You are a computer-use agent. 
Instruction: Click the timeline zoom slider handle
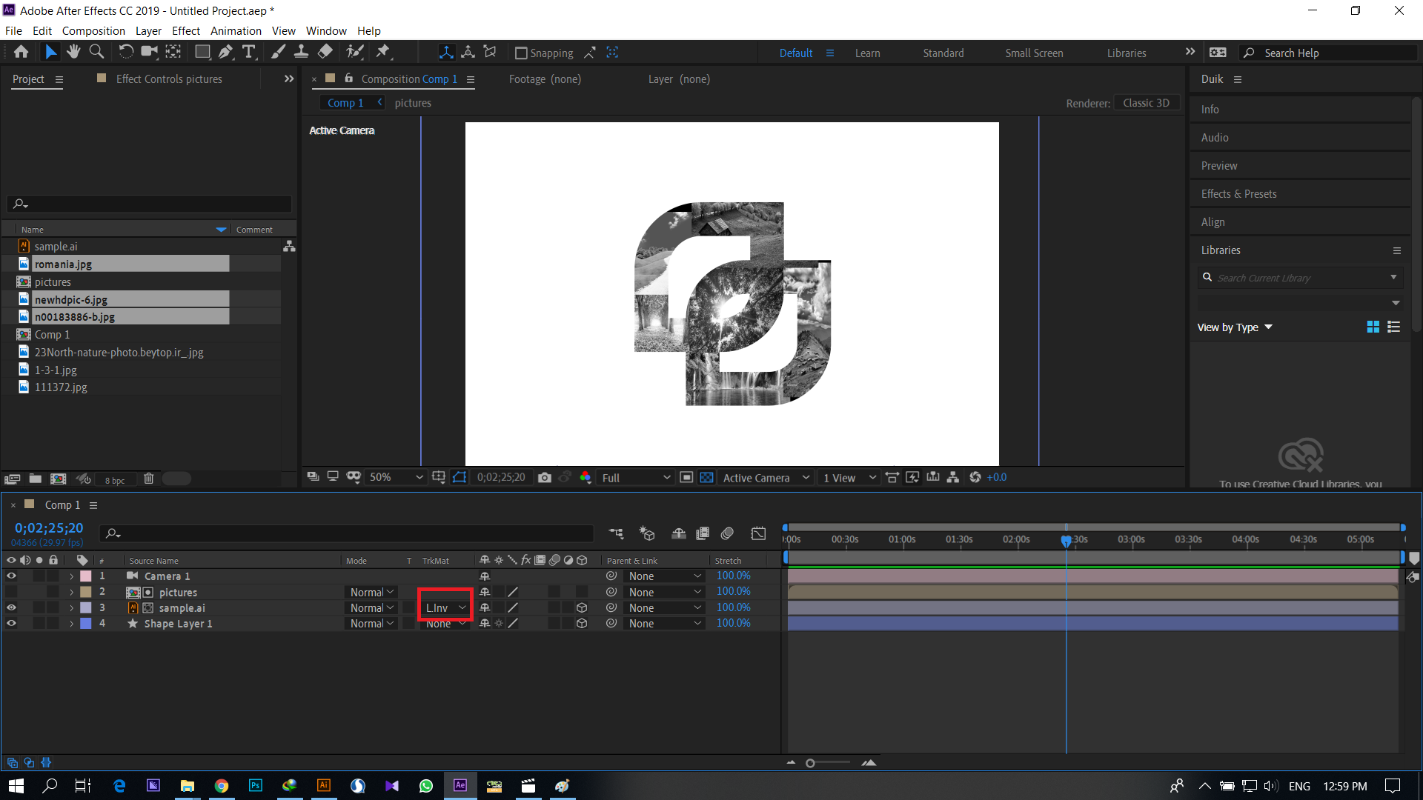tap(810, 763)
